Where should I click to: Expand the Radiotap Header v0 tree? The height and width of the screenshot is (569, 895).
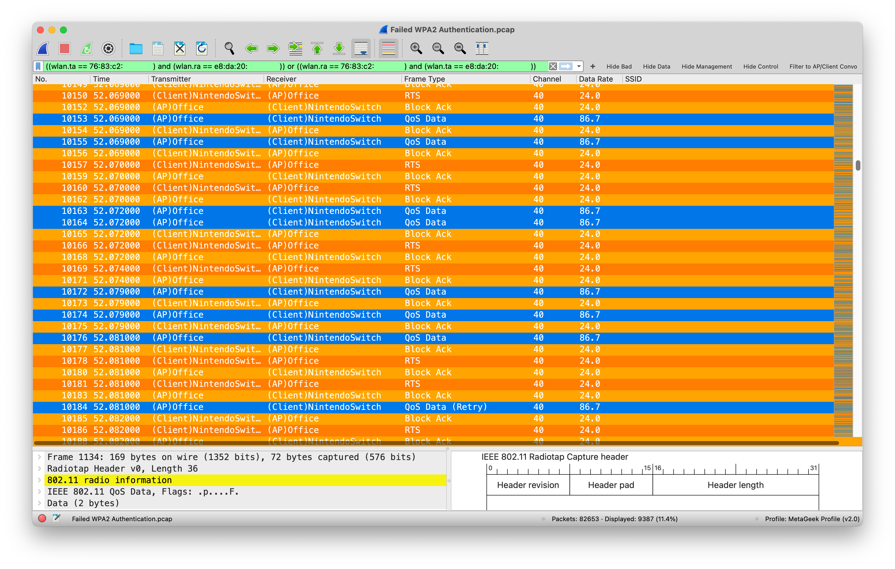[40, 468]
